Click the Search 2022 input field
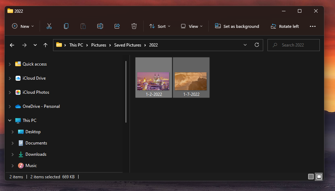The image size is (335, 191). pos(294,45)
